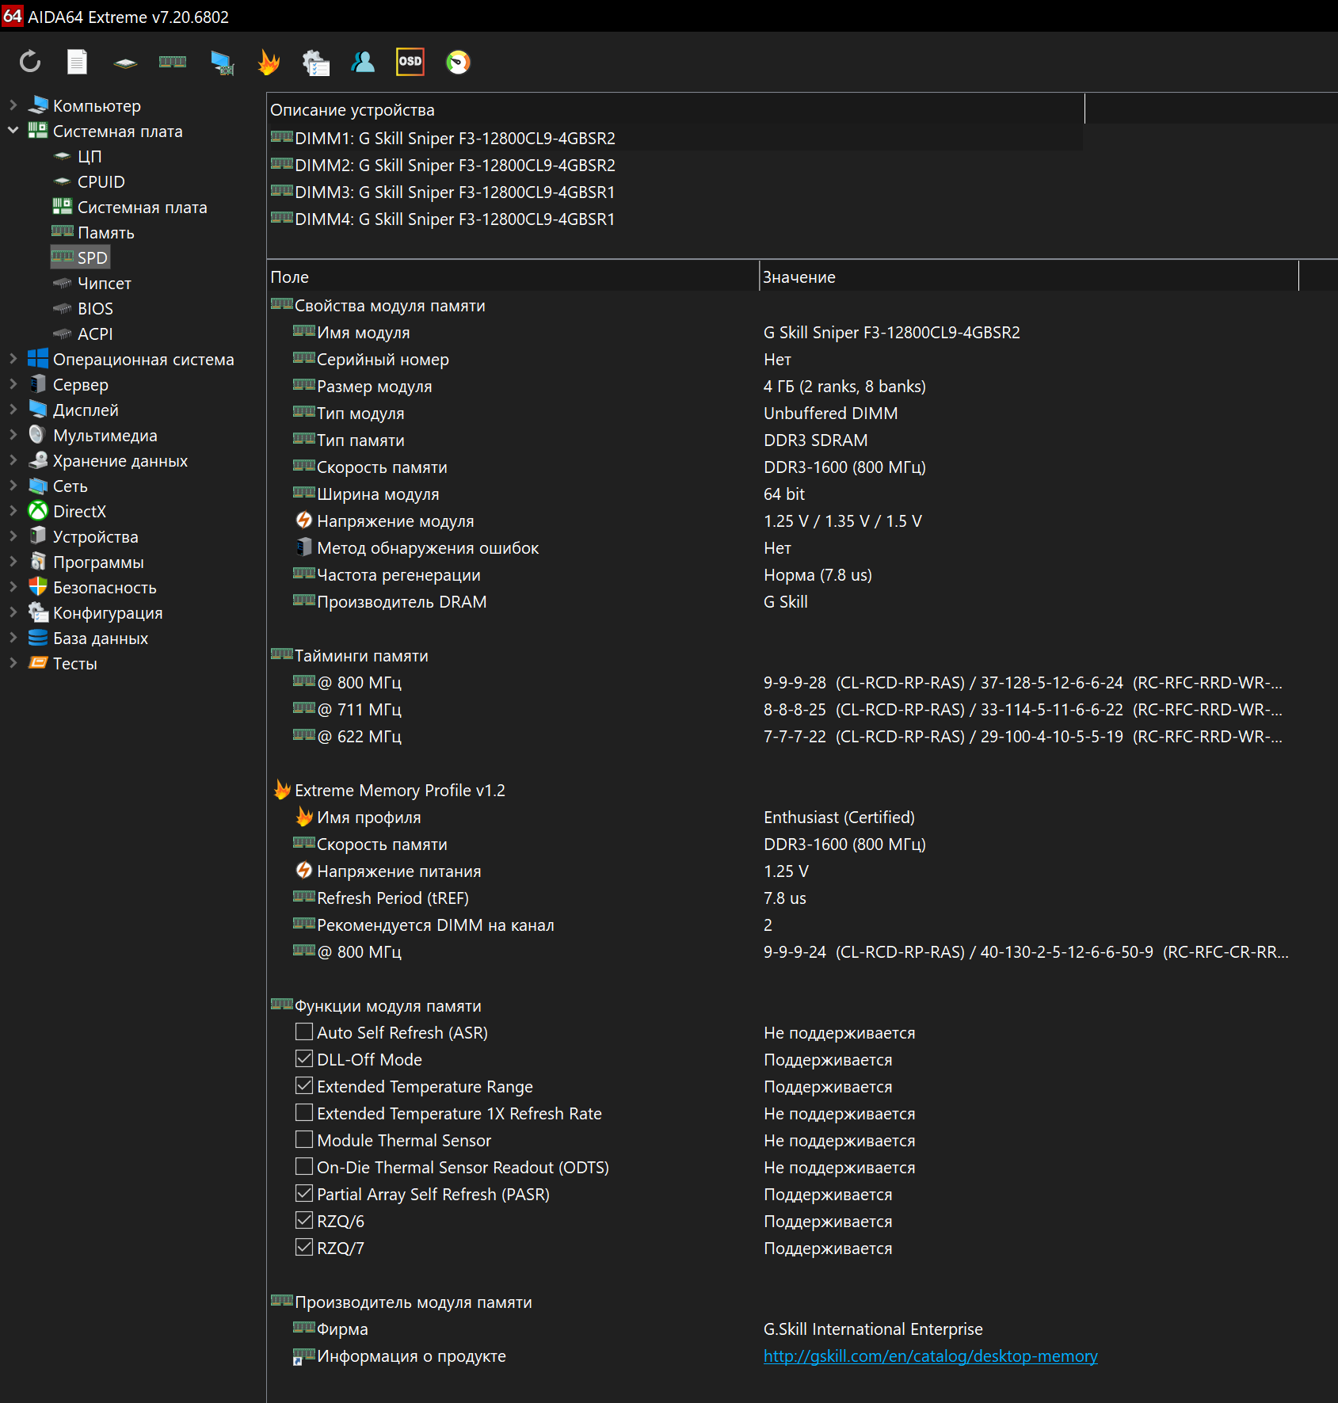Click the Описание устройства column header
The image size is (1338, 1403).
tap(676, 109)
